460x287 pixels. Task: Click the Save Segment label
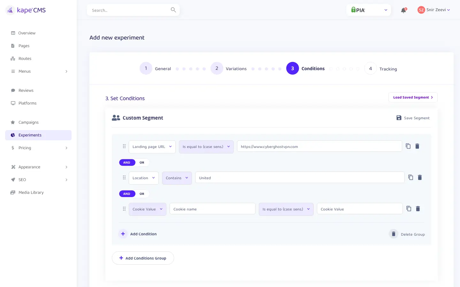417,118
